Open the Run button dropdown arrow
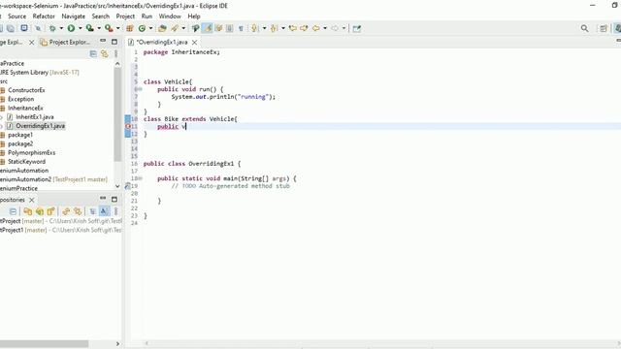Screen dimensions: 621x349 [80, 28]
